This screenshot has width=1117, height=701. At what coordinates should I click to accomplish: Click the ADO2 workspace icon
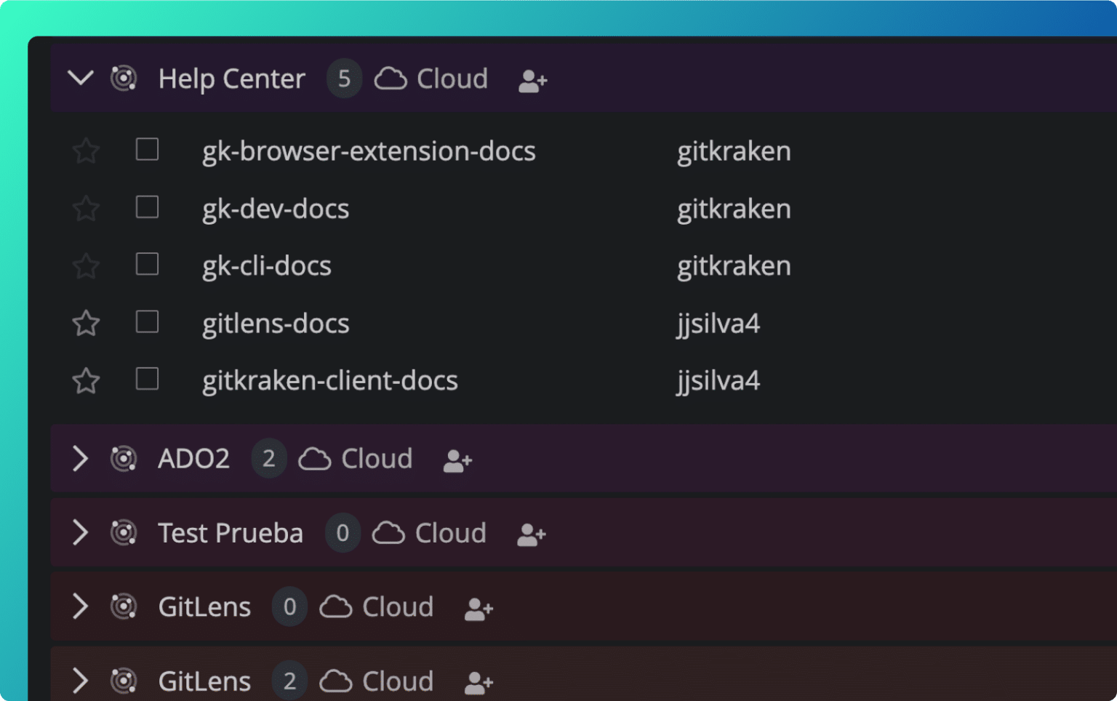pos(124,459)
